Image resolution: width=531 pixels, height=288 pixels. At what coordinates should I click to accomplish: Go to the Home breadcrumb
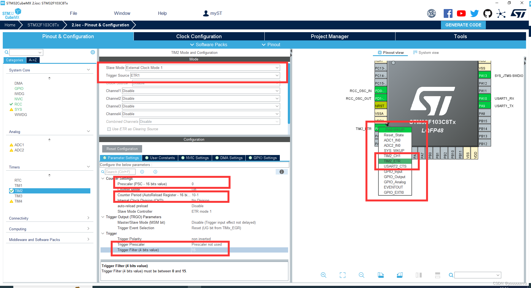10,25
